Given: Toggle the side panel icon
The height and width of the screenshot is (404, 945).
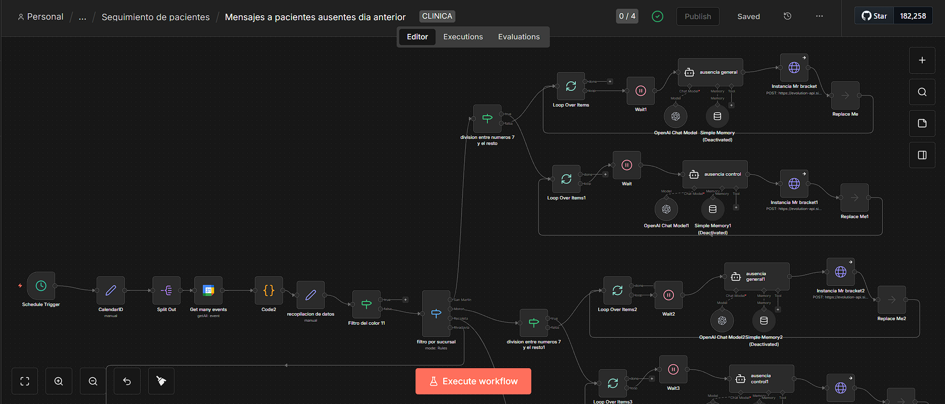Looking at the screenshot, I should point(922,155).
